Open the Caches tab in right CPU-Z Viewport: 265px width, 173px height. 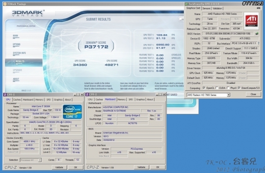click(x=99, y=100)
